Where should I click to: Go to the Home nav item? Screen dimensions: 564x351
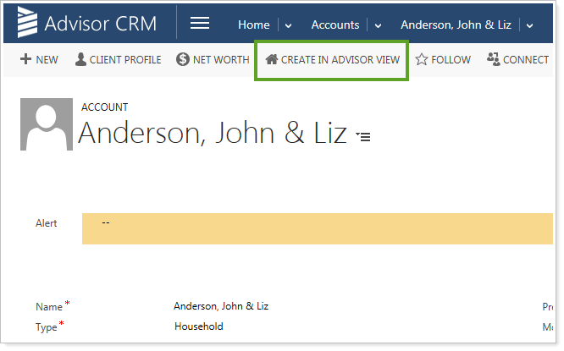[x=253, y=25]
